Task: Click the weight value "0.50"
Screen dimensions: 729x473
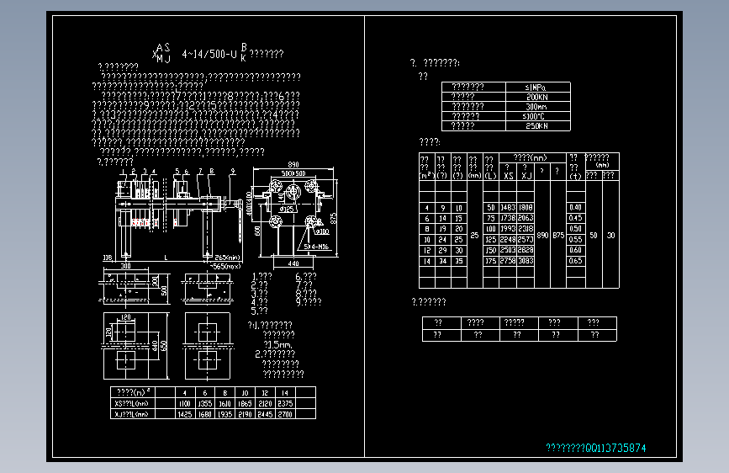Action: [x=576, y=229]
